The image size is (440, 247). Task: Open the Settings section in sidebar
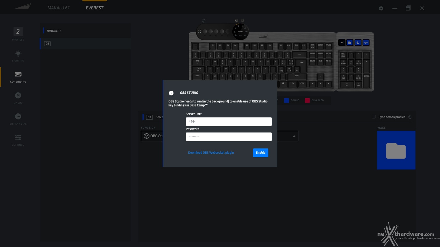tap(18, 140)
